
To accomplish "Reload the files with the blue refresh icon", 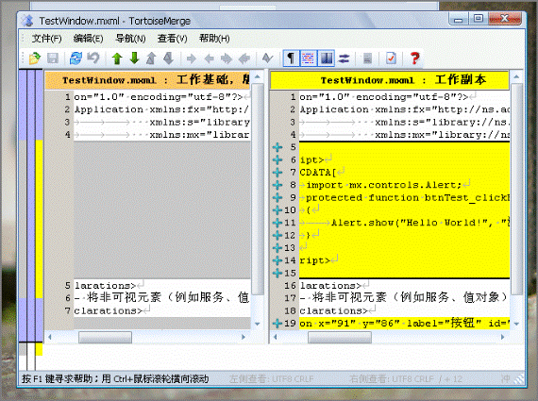I will click(76, 58).
